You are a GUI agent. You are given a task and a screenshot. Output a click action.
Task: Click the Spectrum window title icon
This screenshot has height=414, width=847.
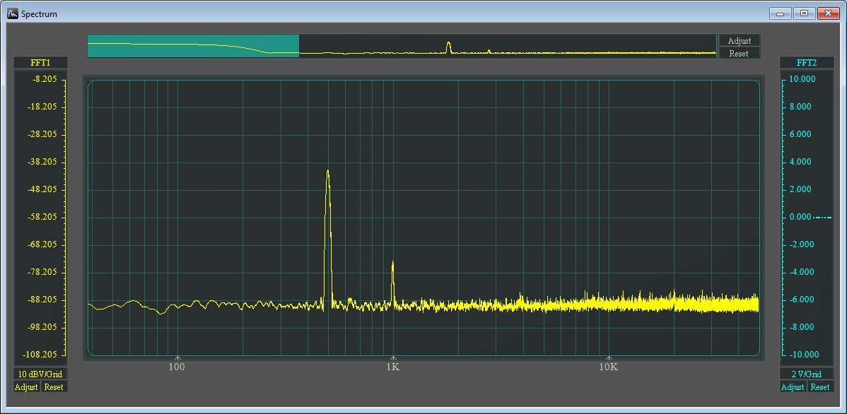(13, 13)
